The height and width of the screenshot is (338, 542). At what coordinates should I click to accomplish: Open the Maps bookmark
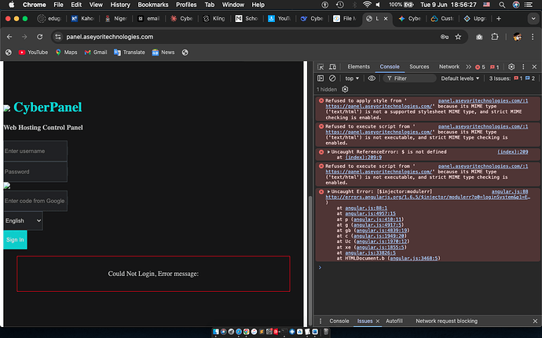click(66, 53)
